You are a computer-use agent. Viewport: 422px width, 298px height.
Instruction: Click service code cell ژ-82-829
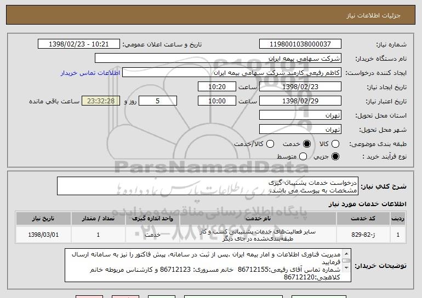tap(363, 235)
